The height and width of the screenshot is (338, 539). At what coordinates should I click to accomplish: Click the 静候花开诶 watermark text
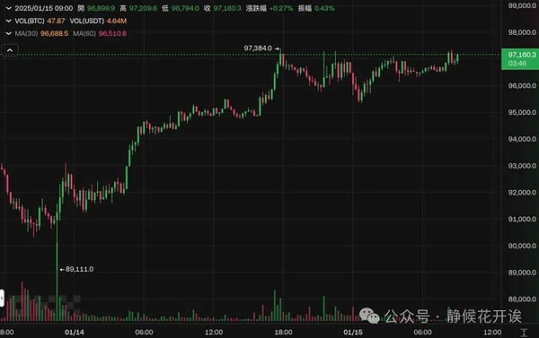tap(484, 316)
